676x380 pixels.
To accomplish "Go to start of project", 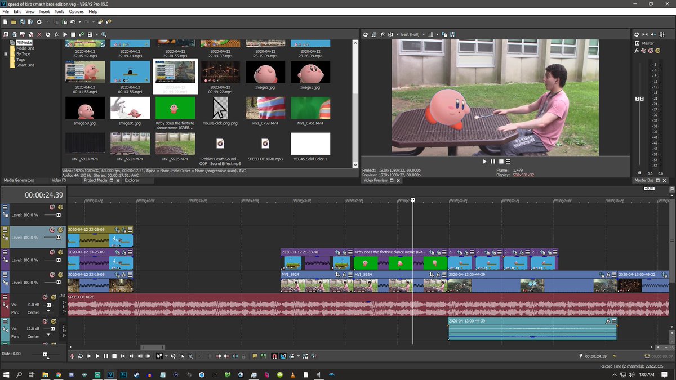I will pyautogui.click(x=123, y=356).
